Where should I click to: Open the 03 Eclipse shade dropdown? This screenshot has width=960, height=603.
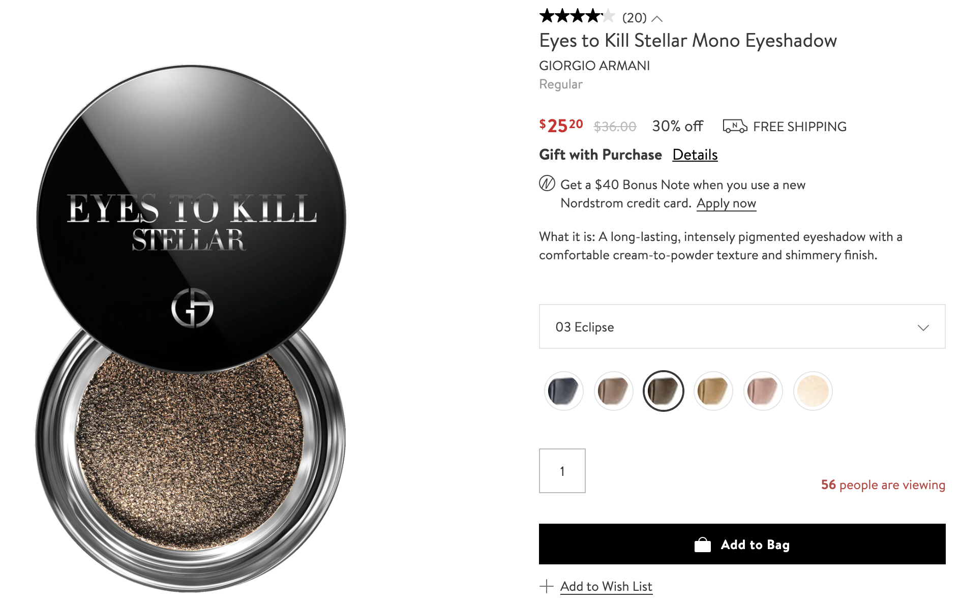pos(742,326)
